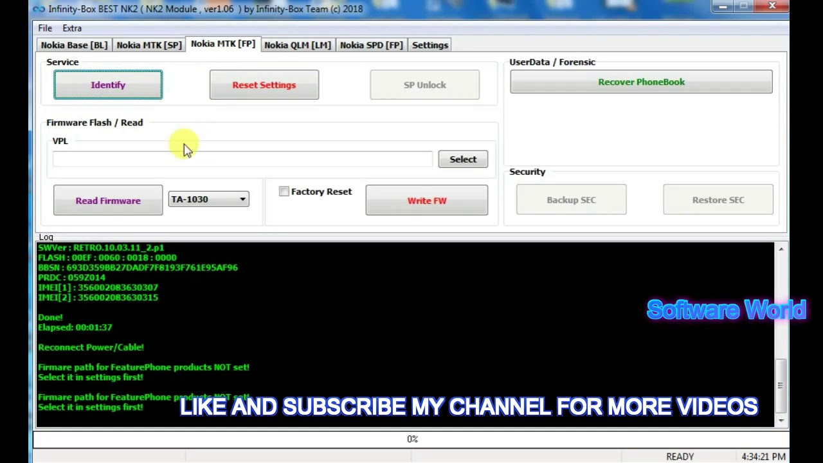Click the log scrollbar down arrow
The width and height of the screenshot is (823, 463).
pos(781,421)
